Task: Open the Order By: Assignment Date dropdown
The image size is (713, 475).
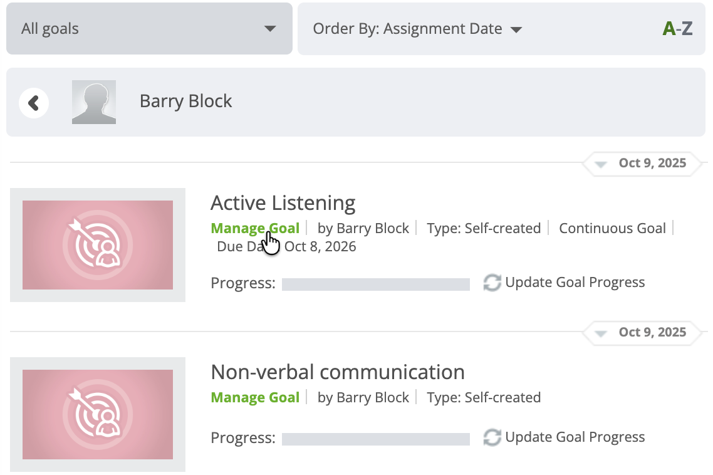Action: pos(417,29)
